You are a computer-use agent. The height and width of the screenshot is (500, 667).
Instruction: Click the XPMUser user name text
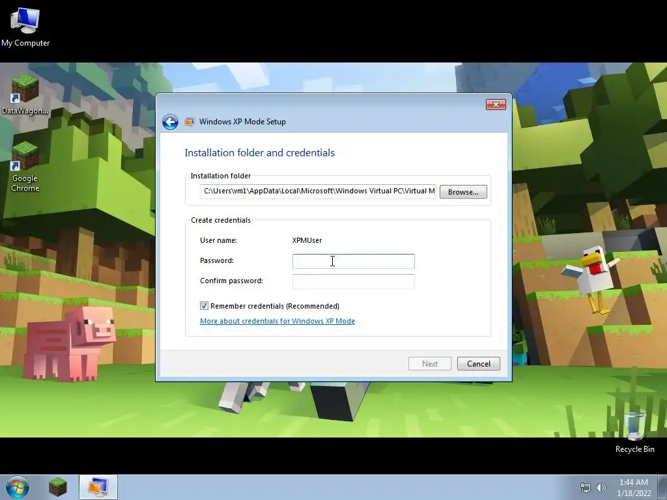point(307,240)
